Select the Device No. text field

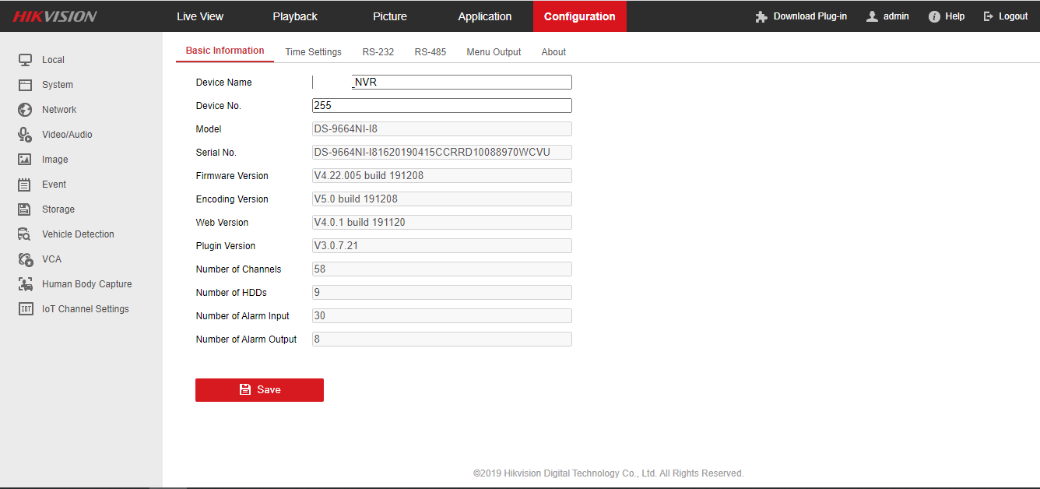[441, 106]
